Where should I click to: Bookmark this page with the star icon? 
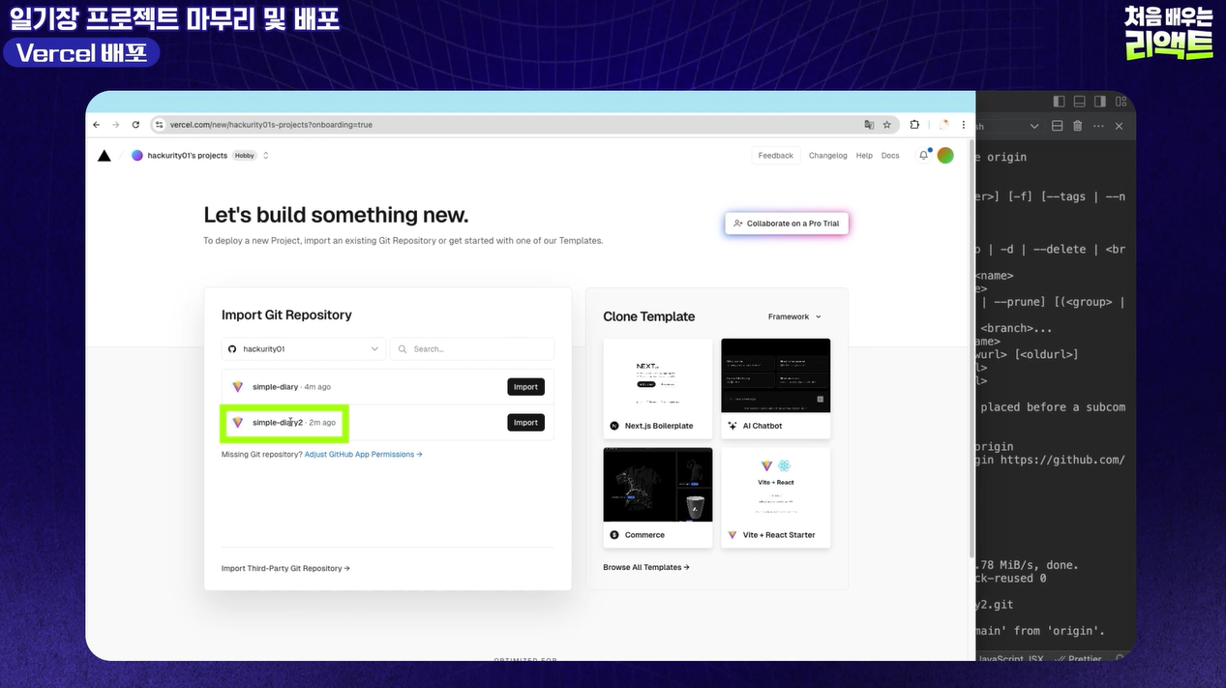point(886,125)
